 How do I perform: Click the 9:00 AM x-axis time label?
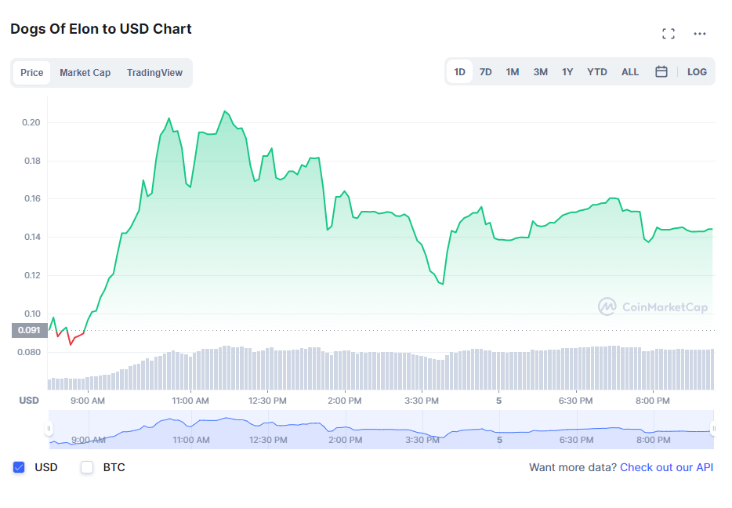(88, 401)
